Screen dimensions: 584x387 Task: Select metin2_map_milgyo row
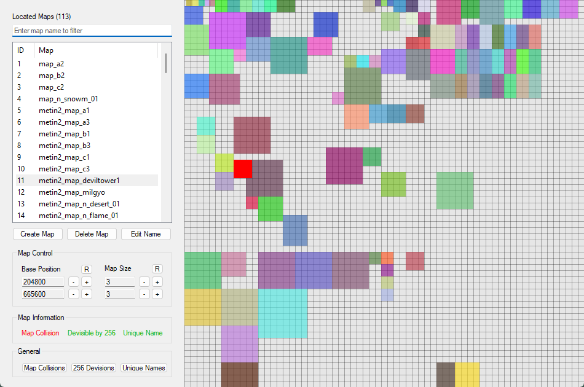87,192
